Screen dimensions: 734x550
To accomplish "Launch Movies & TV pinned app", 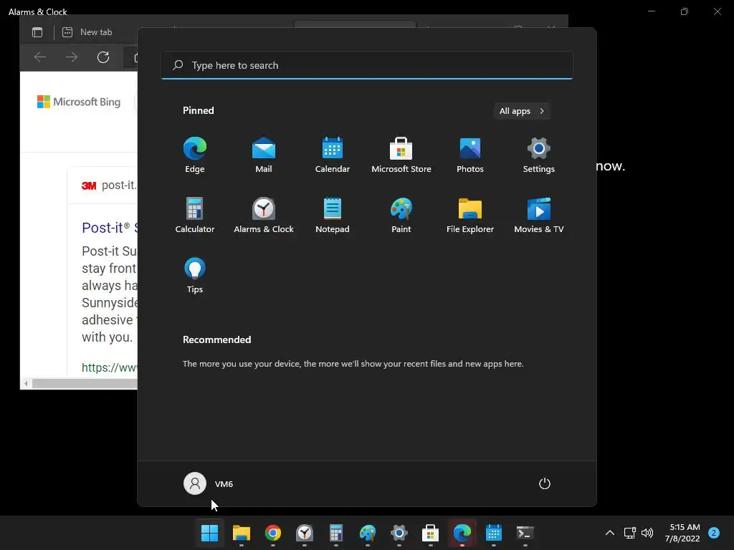I will (x=539, y=215).
